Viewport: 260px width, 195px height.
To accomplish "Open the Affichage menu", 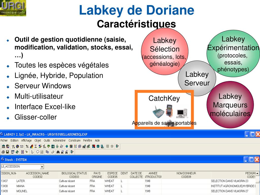I will point(26,140).
